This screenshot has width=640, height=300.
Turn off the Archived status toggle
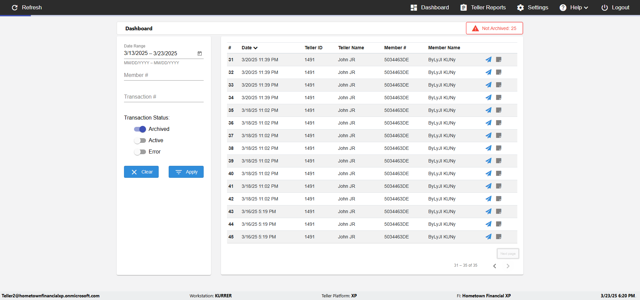pos(140,129)
